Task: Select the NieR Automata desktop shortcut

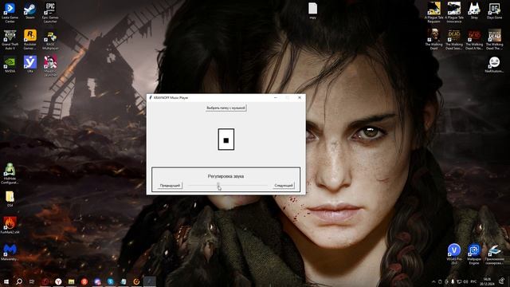Action: pos(494,65)
